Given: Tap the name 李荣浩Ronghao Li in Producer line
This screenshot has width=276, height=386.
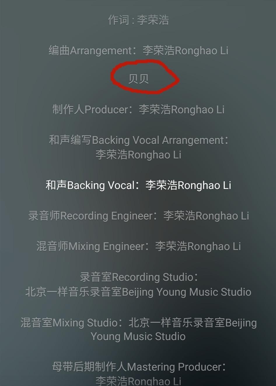Looking at the screenshot, I should tap(181, 110).
